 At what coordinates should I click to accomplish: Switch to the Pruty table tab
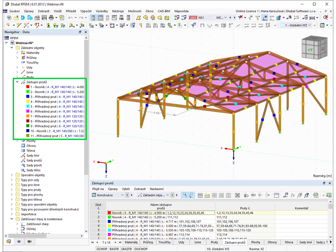(x=214, y=242)
